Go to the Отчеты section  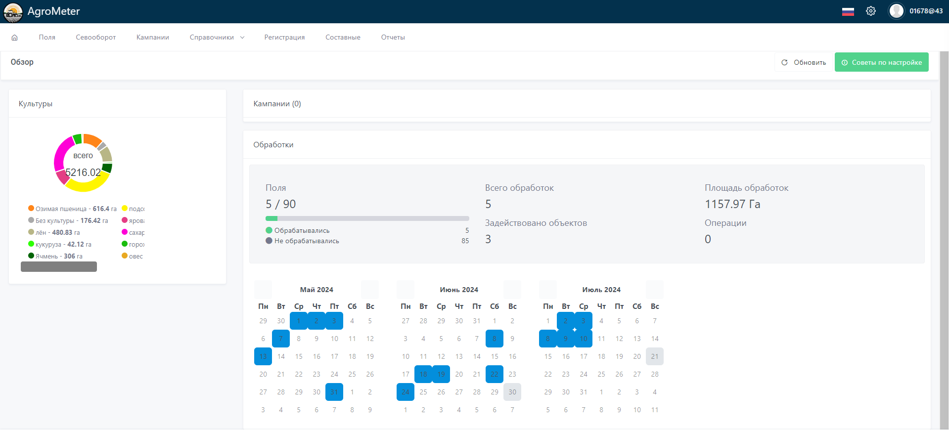tap(393, 38)
